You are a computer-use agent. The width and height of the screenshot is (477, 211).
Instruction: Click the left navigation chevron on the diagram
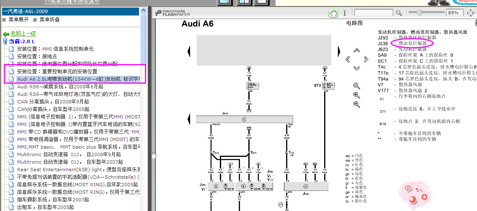348,59
